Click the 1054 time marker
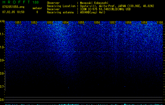Screen dimensions: 165x105 pyautogui.click(x=66, y=23)
